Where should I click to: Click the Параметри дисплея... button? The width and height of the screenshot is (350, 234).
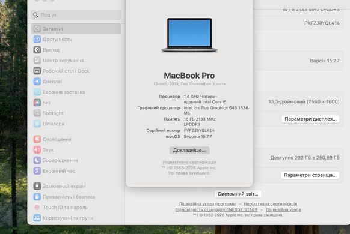[310, 119]
